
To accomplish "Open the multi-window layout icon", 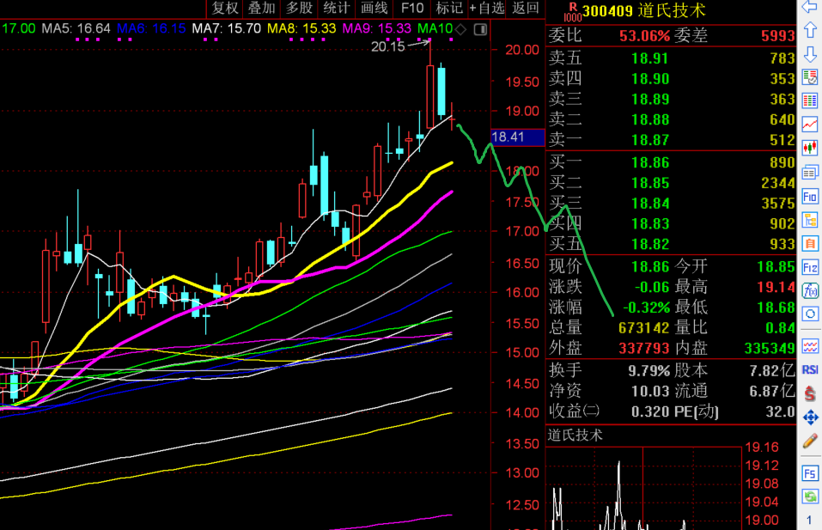I will [810, 172].
